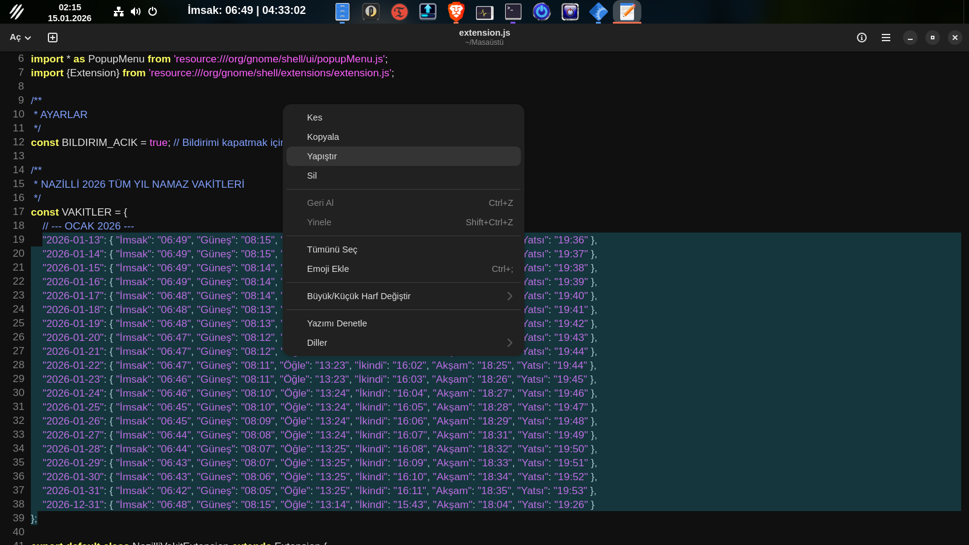Choose Yapıştır from the context menu
Screen dimensions: 969x545
403,156
